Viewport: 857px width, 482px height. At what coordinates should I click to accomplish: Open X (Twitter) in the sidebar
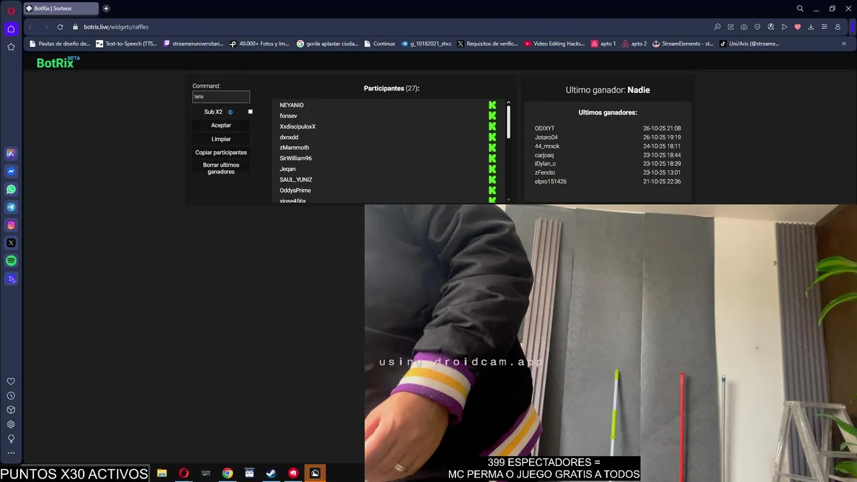tap(11, 243)
